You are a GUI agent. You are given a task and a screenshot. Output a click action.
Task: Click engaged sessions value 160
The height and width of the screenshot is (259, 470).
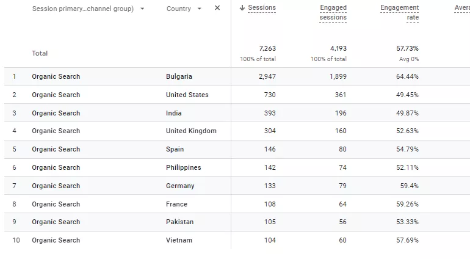[x=341, y=131]
